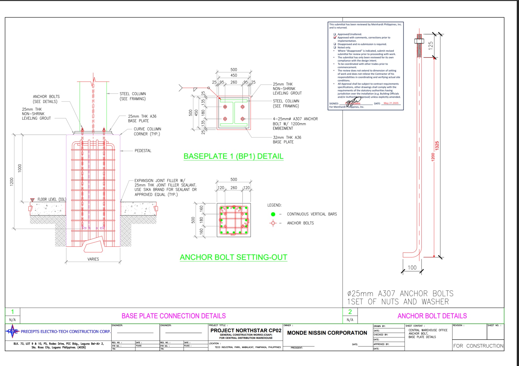Screen dimensions: 519x366
Task: Click the BASEPLATE 1 (BP1) DETAIL heading
Action: (x=233, y=156)
